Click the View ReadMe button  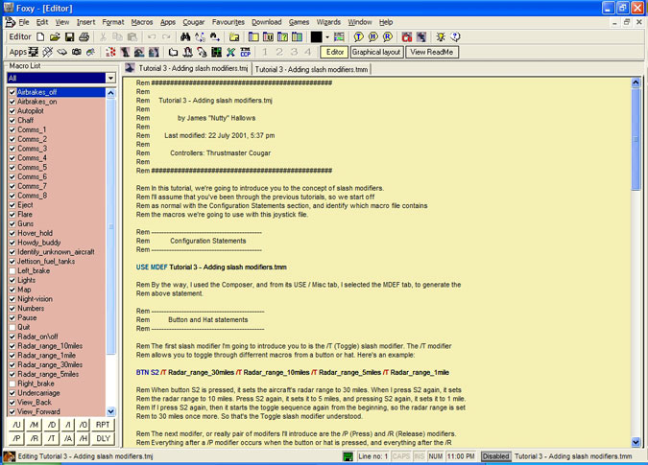point(431,52)
